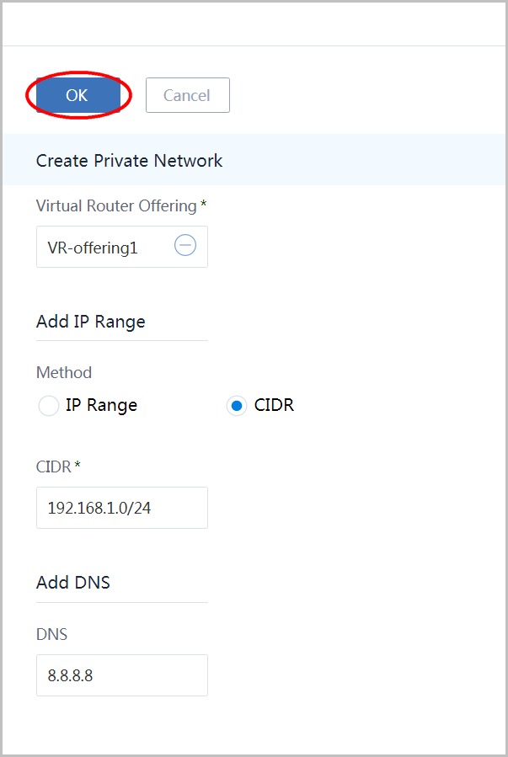Click the Add IP Range section heading
Screen dimensions: 508x757
click(x=91, y=322)
